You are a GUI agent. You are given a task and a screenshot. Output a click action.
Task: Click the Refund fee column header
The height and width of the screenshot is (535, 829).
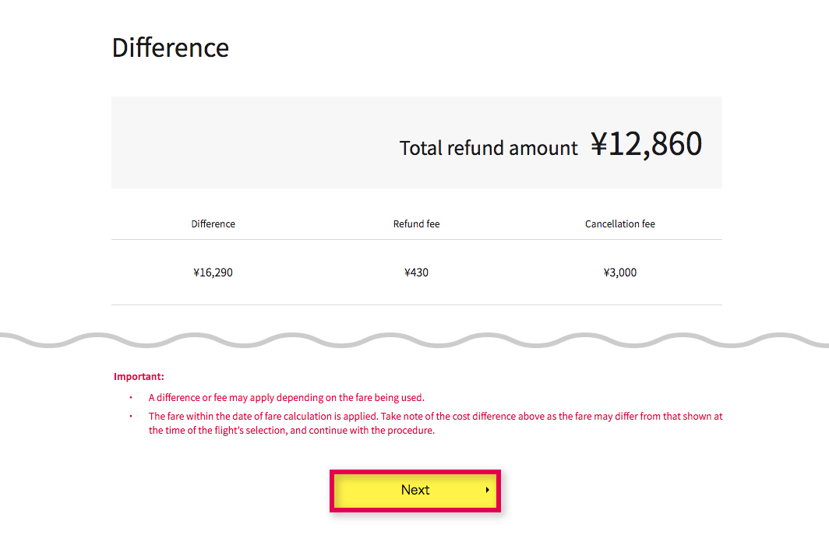pos(417,224)
